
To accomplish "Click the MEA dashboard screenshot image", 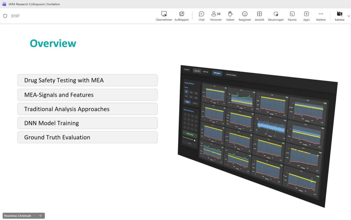I will [258, 136].
